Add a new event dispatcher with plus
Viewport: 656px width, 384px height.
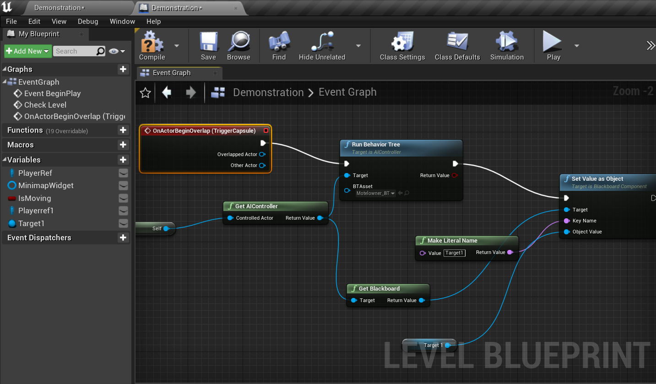click(123, 238)
